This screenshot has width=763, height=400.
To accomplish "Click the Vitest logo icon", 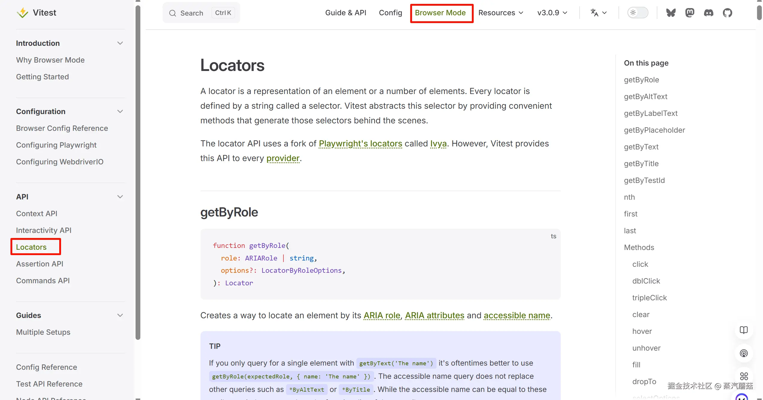I will point(22,13).
